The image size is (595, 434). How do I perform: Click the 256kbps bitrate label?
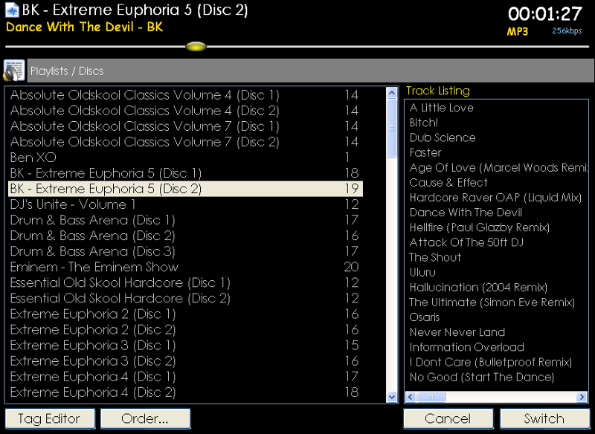pos(567,30)
